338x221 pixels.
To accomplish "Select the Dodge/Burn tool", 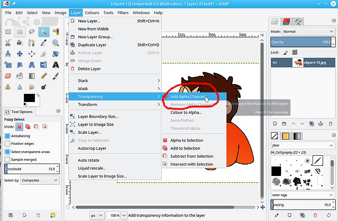I will 44,87.
